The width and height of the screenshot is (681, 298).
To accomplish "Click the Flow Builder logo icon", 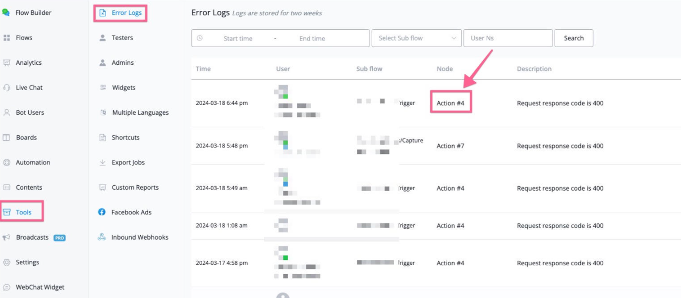I will 6,12.
